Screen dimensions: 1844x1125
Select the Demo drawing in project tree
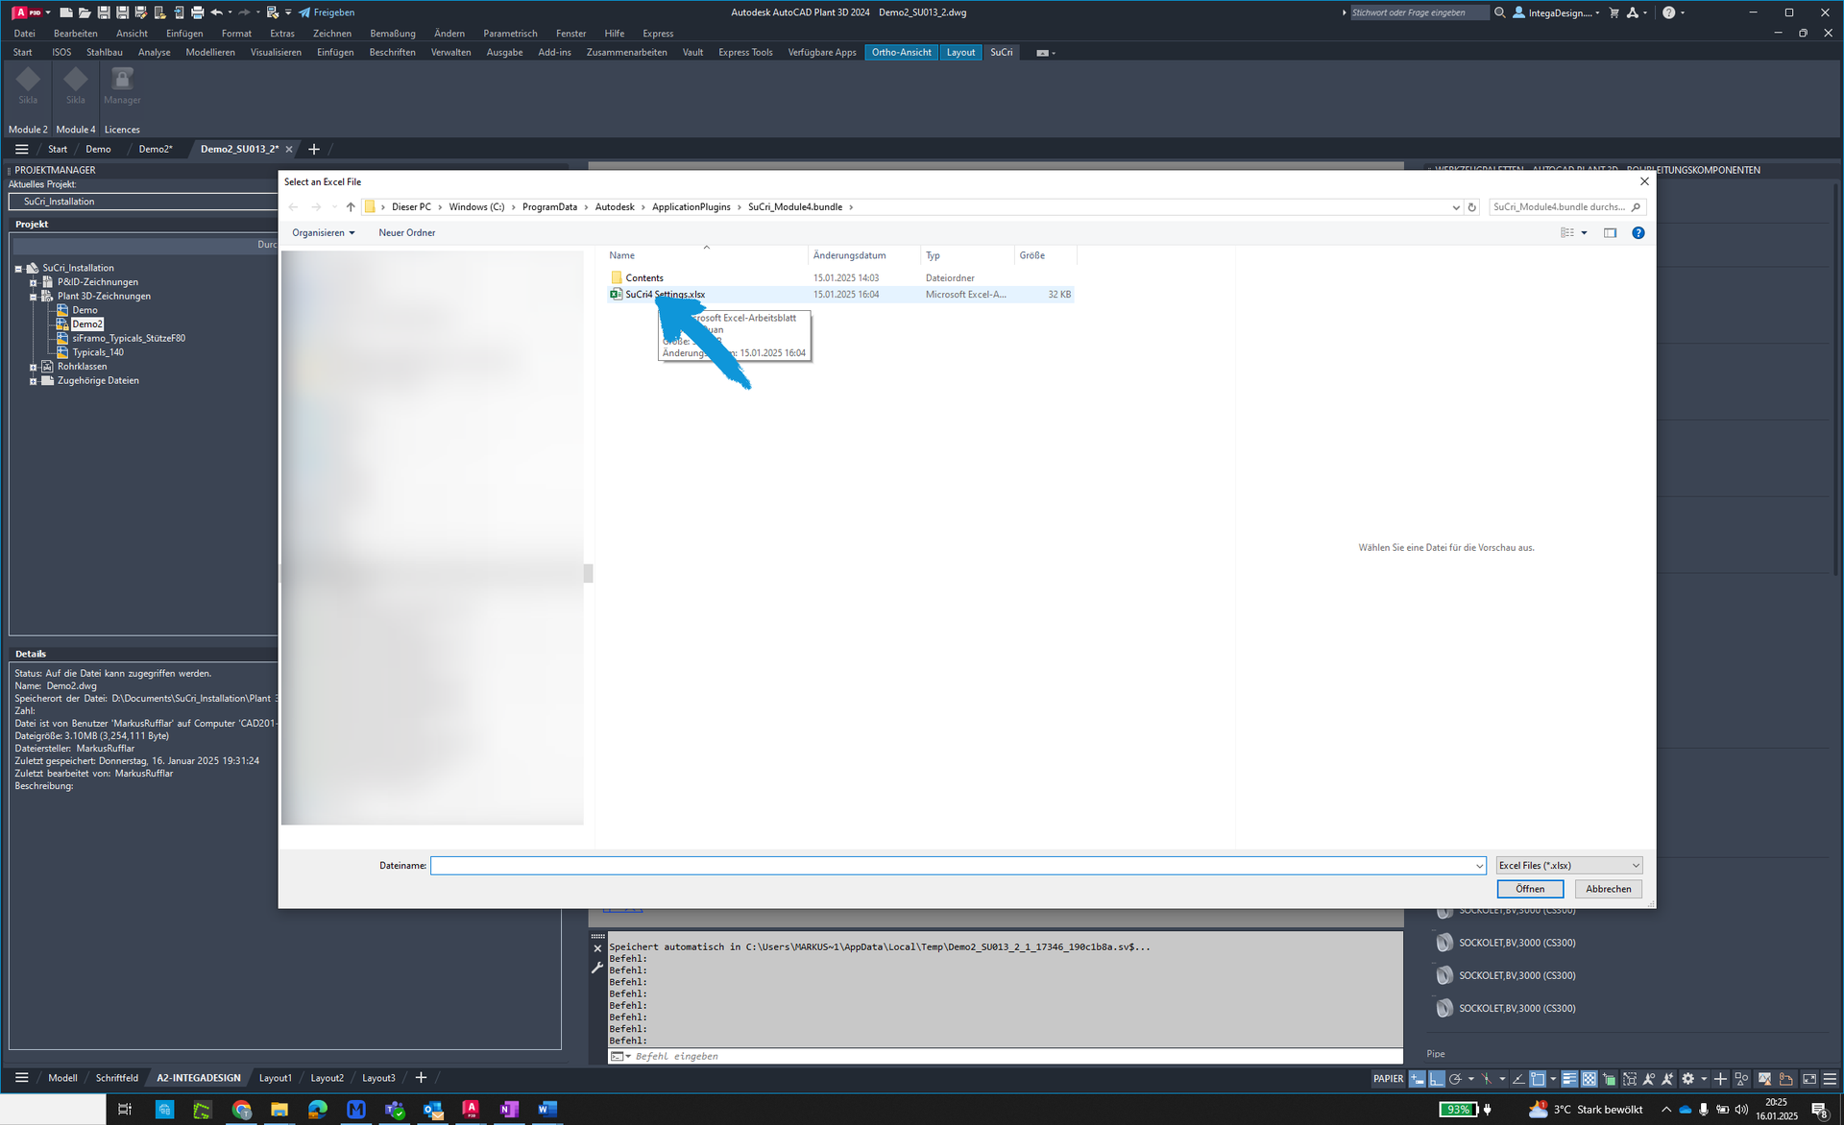(85, 310)
